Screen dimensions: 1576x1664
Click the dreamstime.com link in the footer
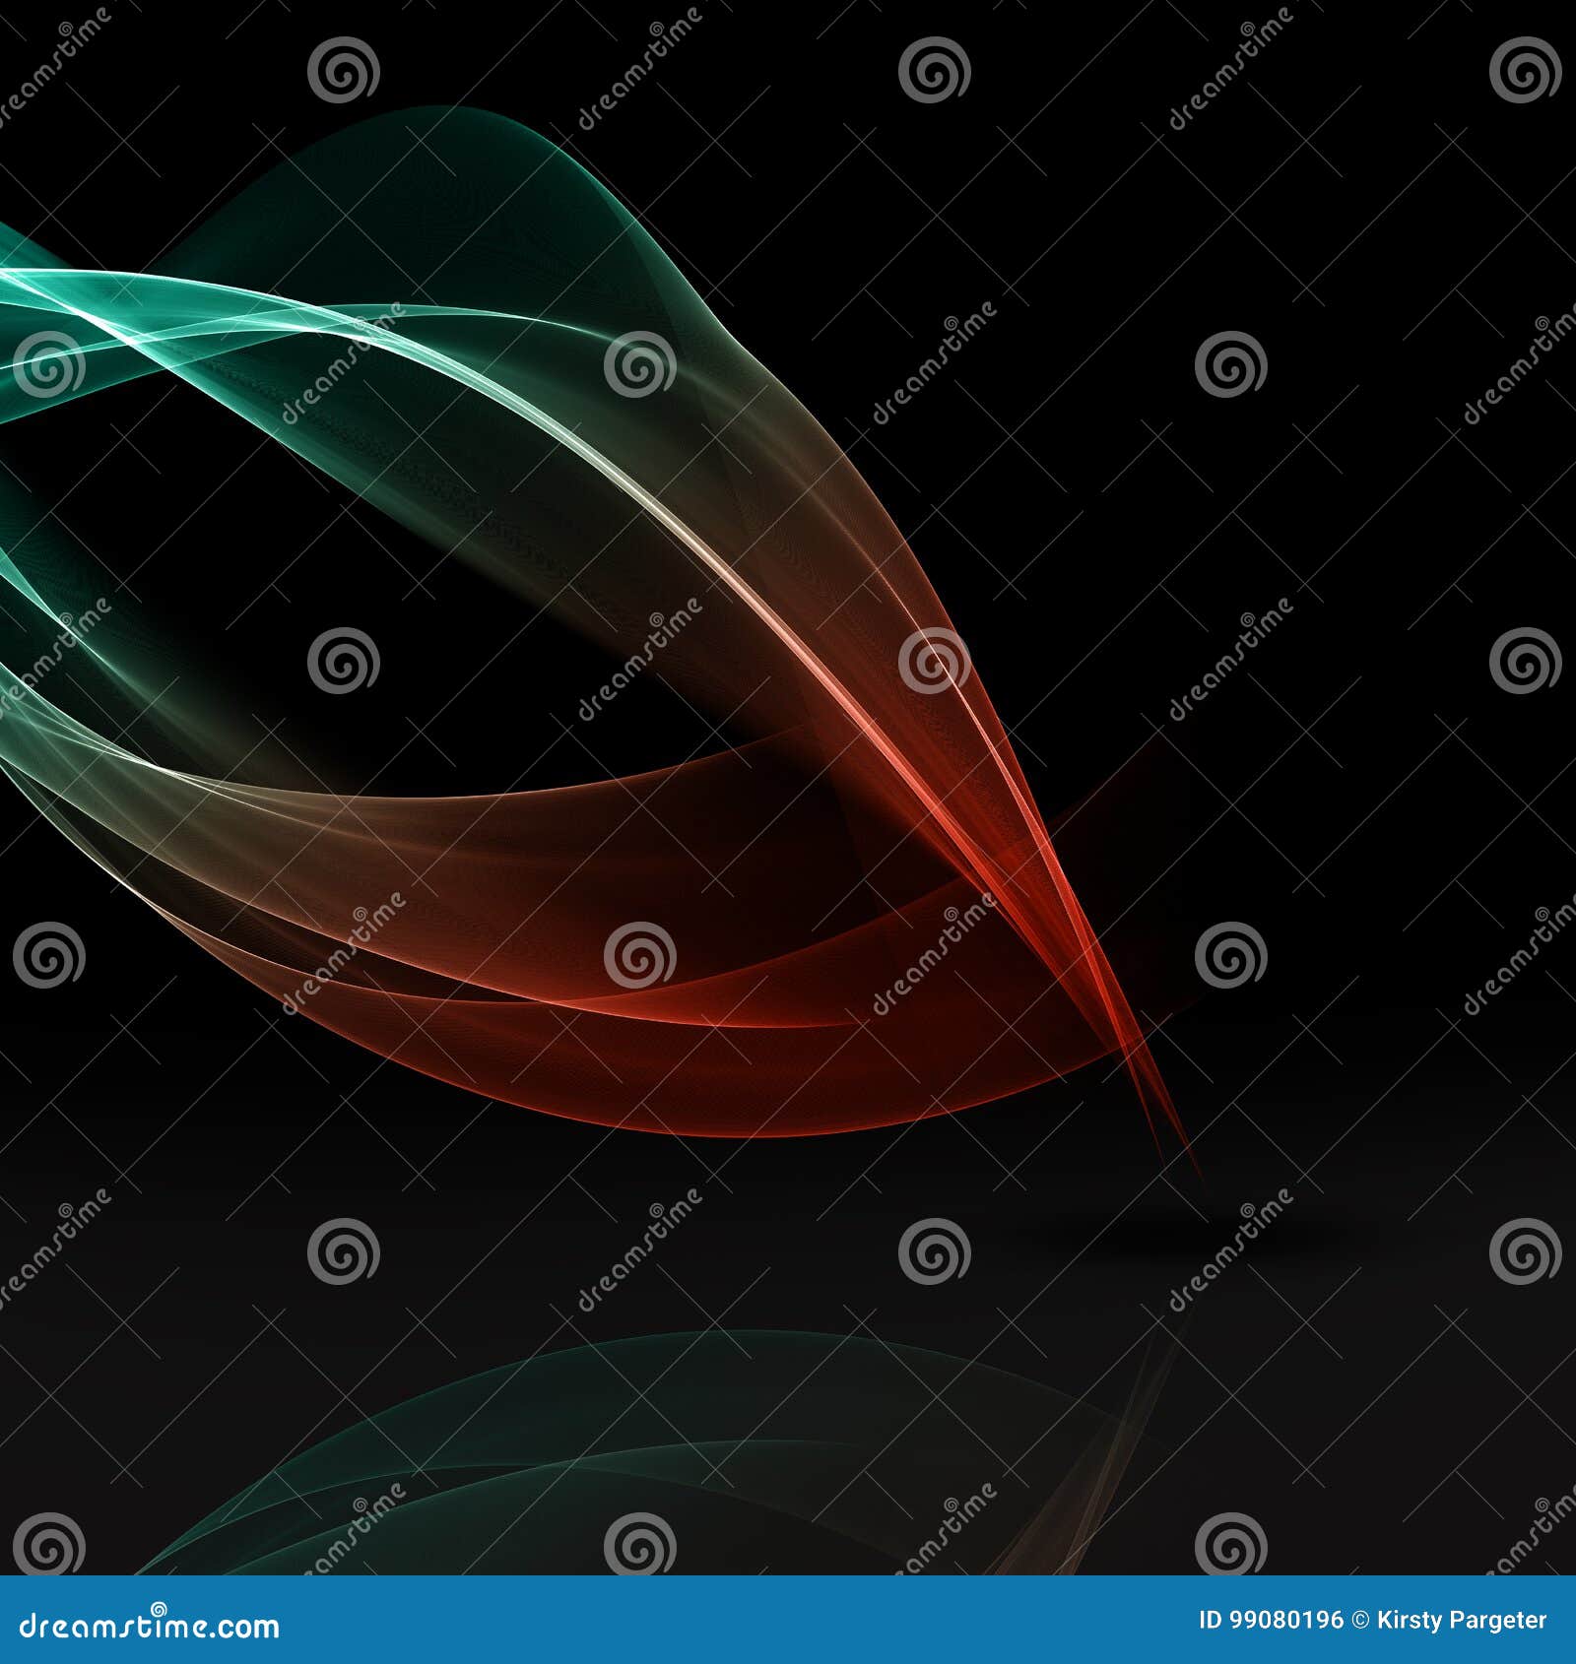click(148, 1627)
